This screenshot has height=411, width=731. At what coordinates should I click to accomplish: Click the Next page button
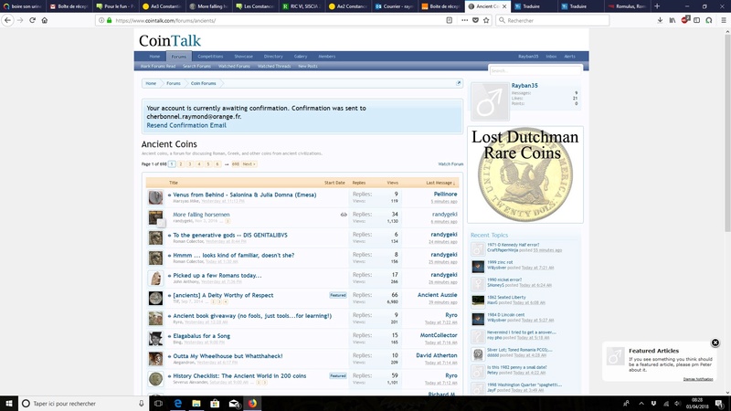(249, 164)
